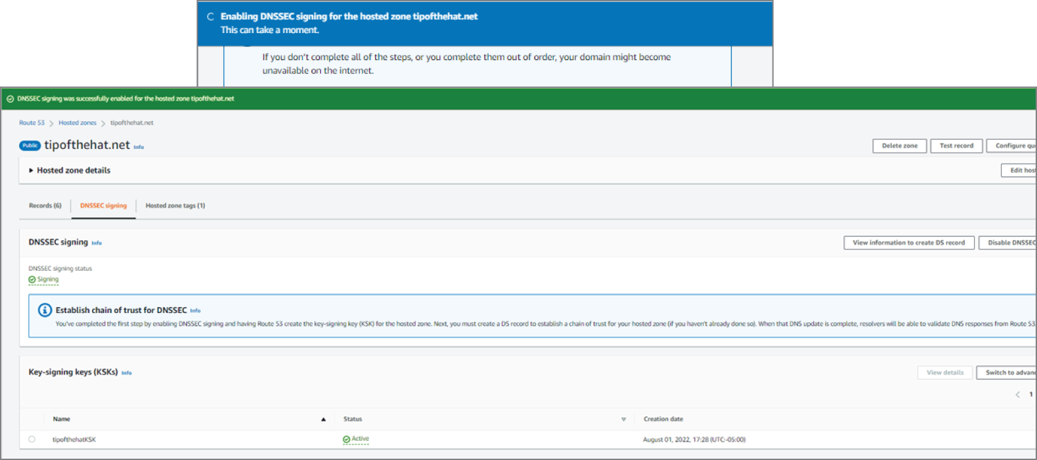Open Info link beside Establish chain of trust

pos(195,310)
